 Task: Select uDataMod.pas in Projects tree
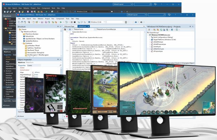click(x=158, y=42)
